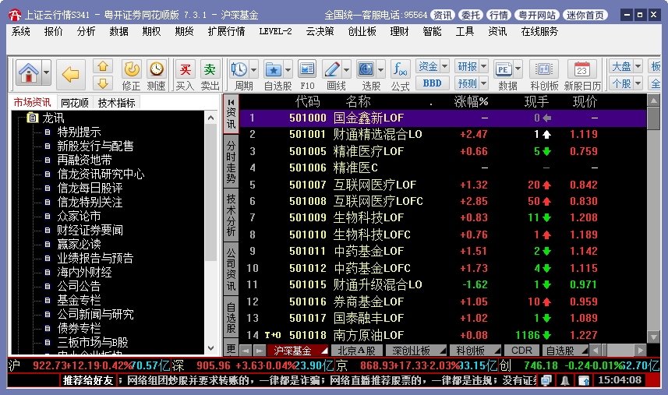Click the 资金 funds button

pos(428,66)
